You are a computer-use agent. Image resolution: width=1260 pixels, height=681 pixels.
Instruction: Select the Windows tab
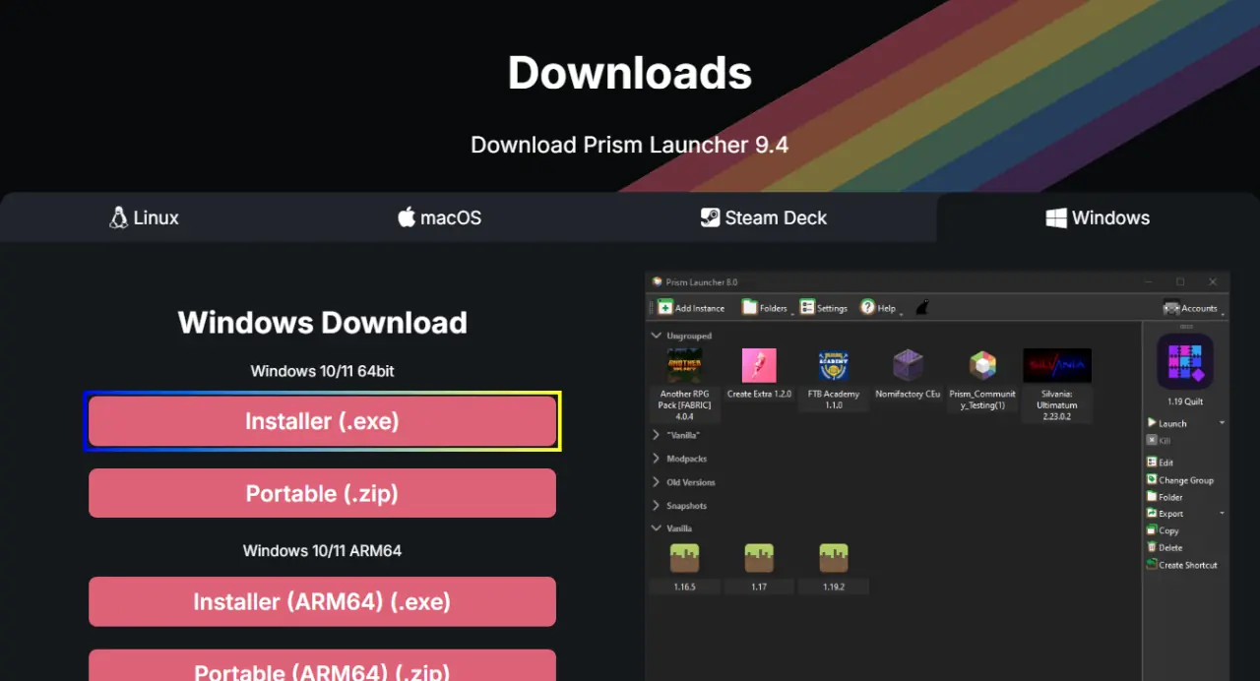point(1098,217)
